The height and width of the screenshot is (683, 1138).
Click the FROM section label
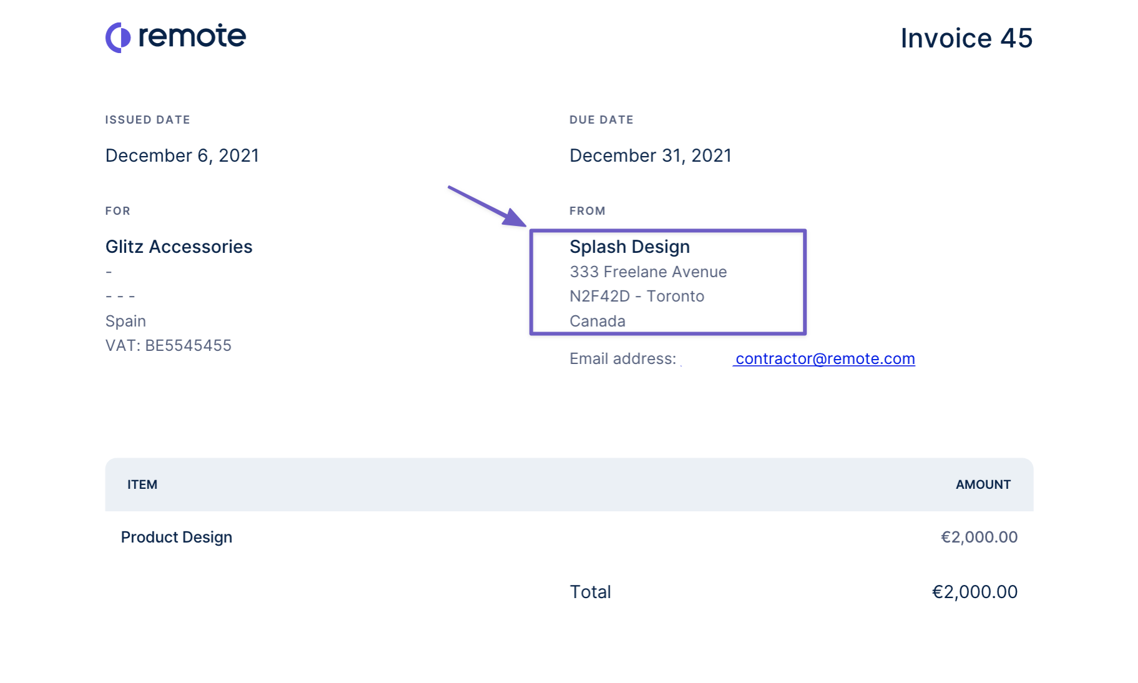coord(587,211)
